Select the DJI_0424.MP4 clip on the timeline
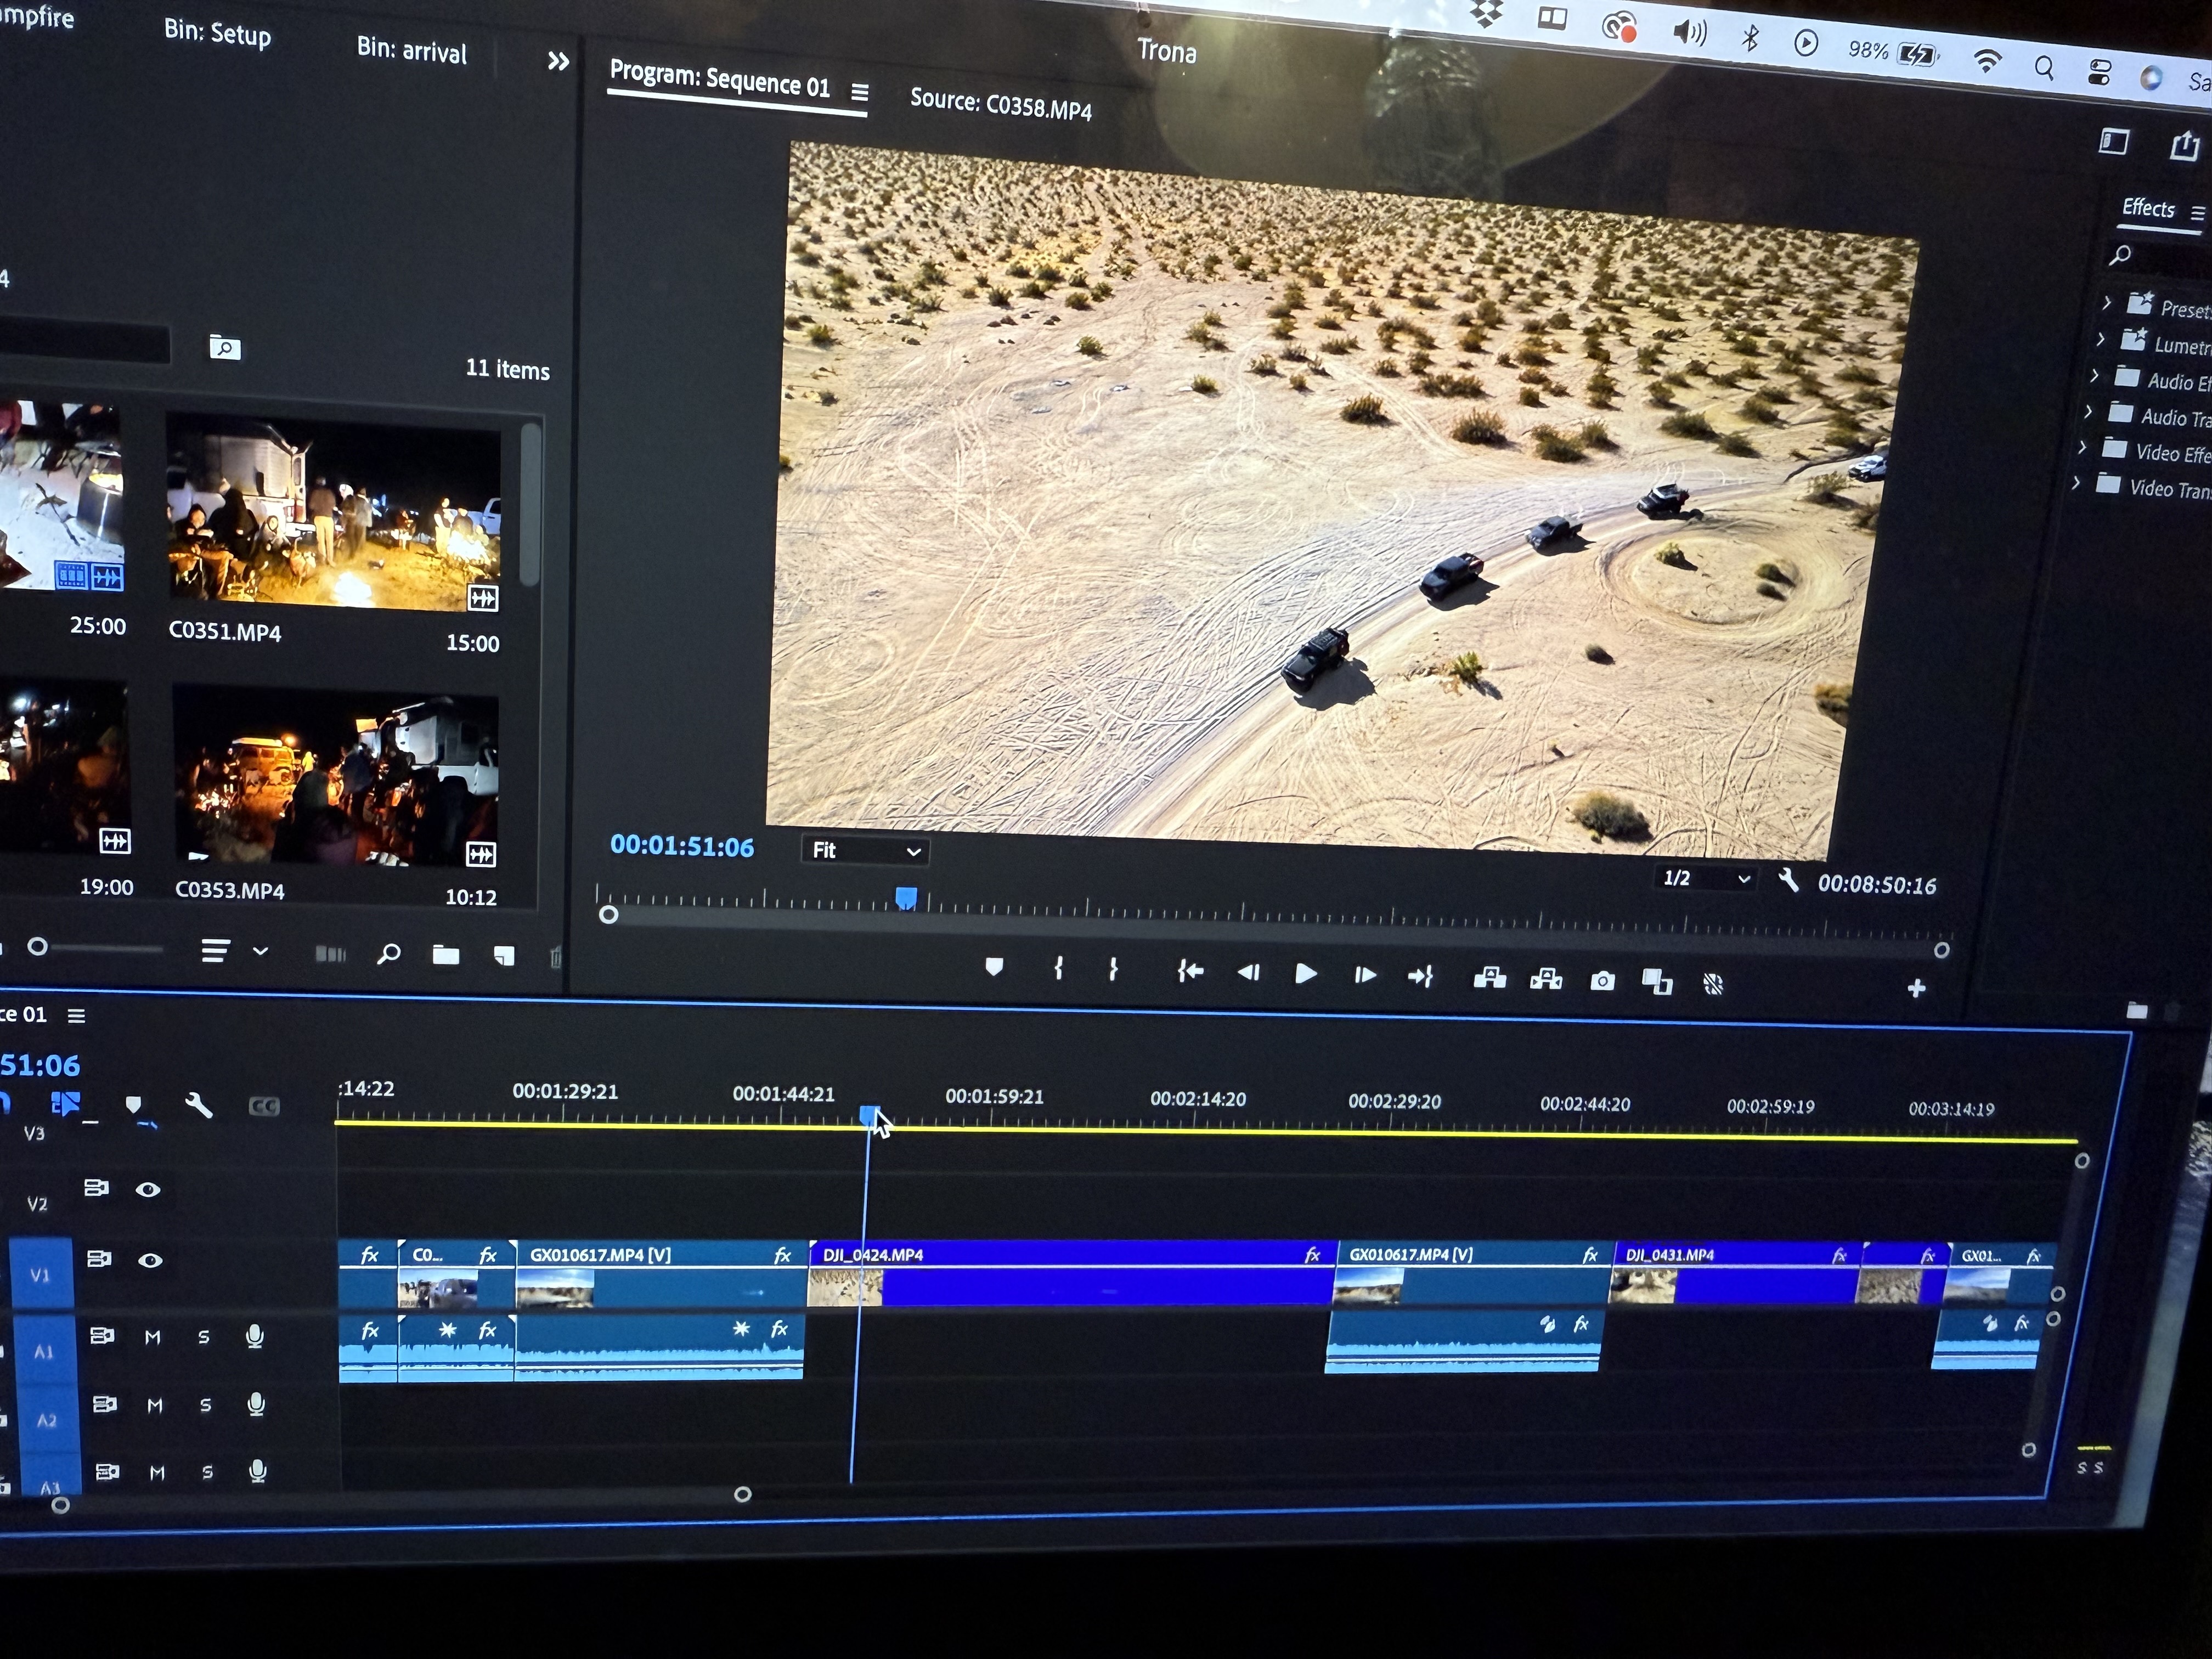 (1071, 1273)
